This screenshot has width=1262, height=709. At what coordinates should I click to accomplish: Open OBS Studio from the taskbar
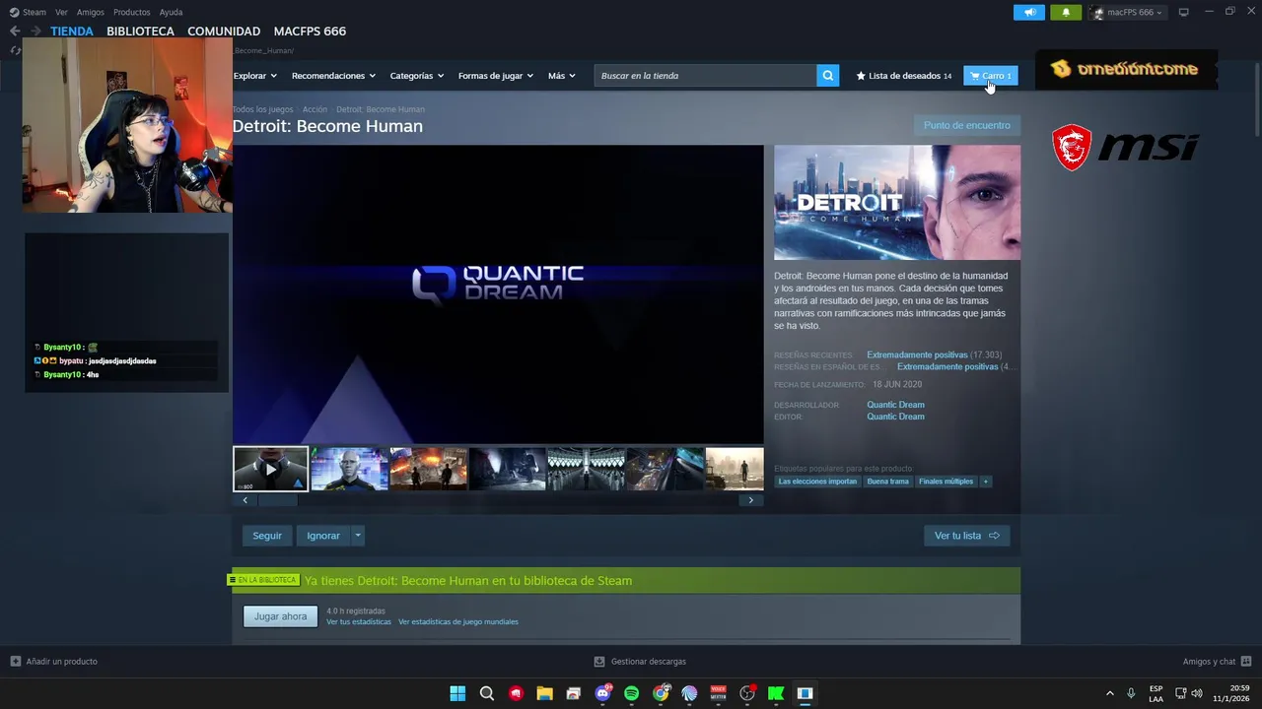coord(747,693)
